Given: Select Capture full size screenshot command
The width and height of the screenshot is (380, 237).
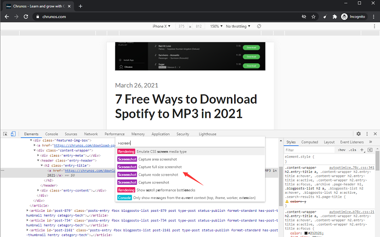Looking at the screenshot, I should coord(160,167).
